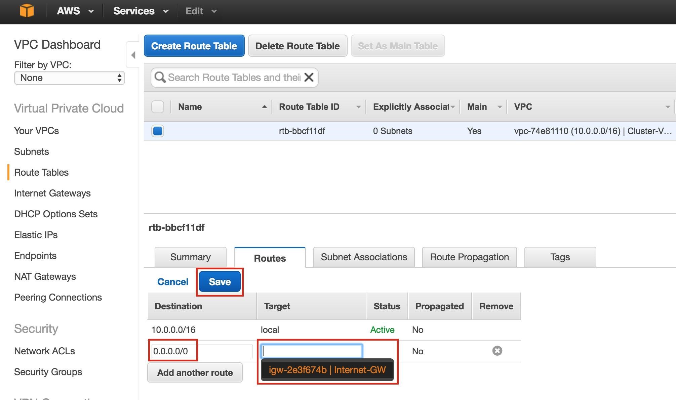The height and width of the screenshot is (400, 676).
Task: Expand the Services menu
Action: point(141,11)
